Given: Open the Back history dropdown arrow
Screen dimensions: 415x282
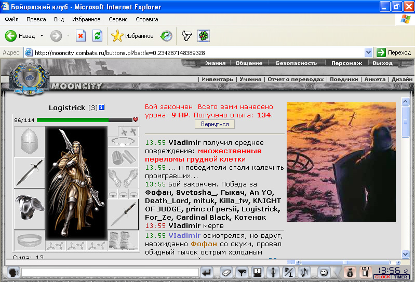Looking at the screenshot, I should 42,36.
